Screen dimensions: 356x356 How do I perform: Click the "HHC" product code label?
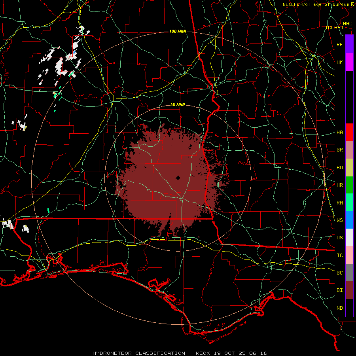(347, 24)
